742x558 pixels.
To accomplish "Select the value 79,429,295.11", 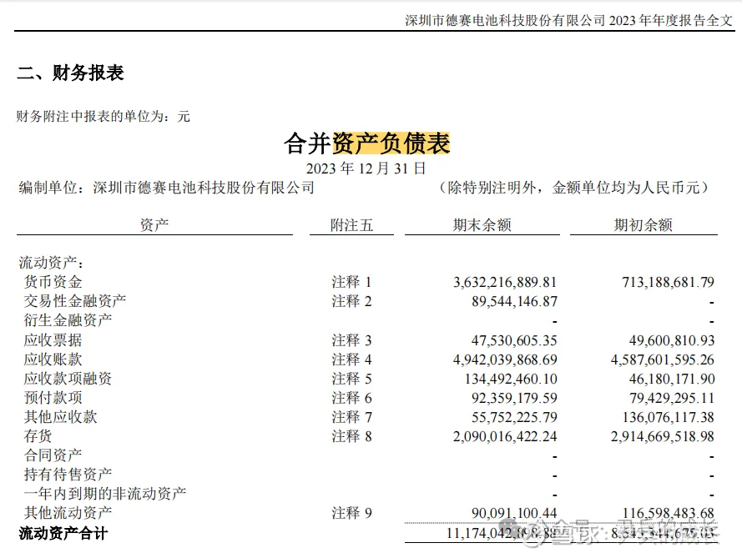I will point(672,398).
